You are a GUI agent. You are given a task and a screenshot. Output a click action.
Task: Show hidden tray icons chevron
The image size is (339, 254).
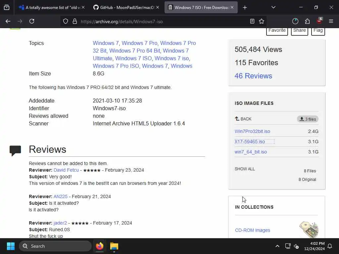tap(277, 246)
